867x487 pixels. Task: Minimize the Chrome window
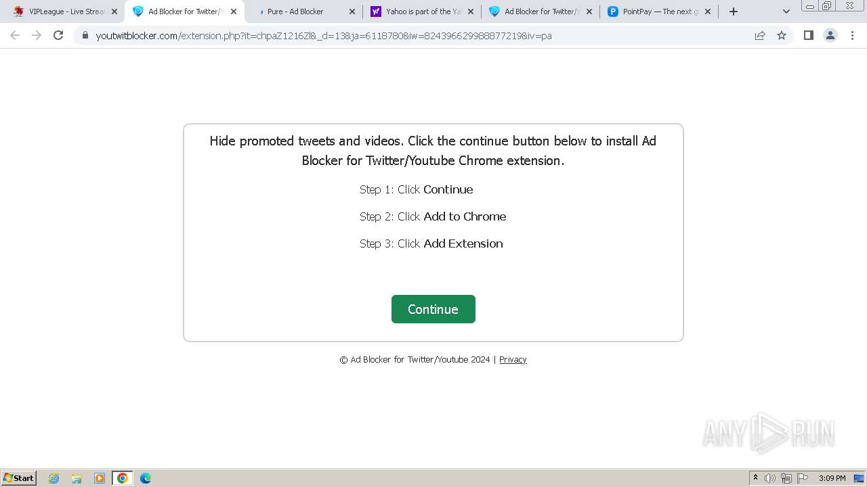point(809,6)
